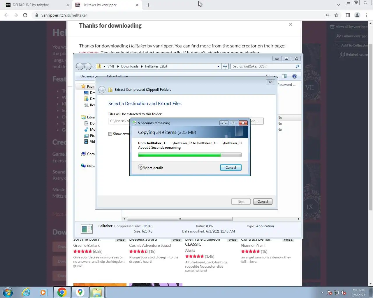Click Explorer refresh address button
This screenshot has height=298, width=373.
[225, 66]
